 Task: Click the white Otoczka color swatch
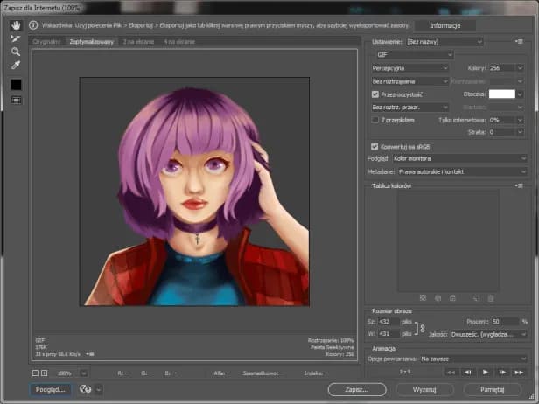(x=501, y=94)
